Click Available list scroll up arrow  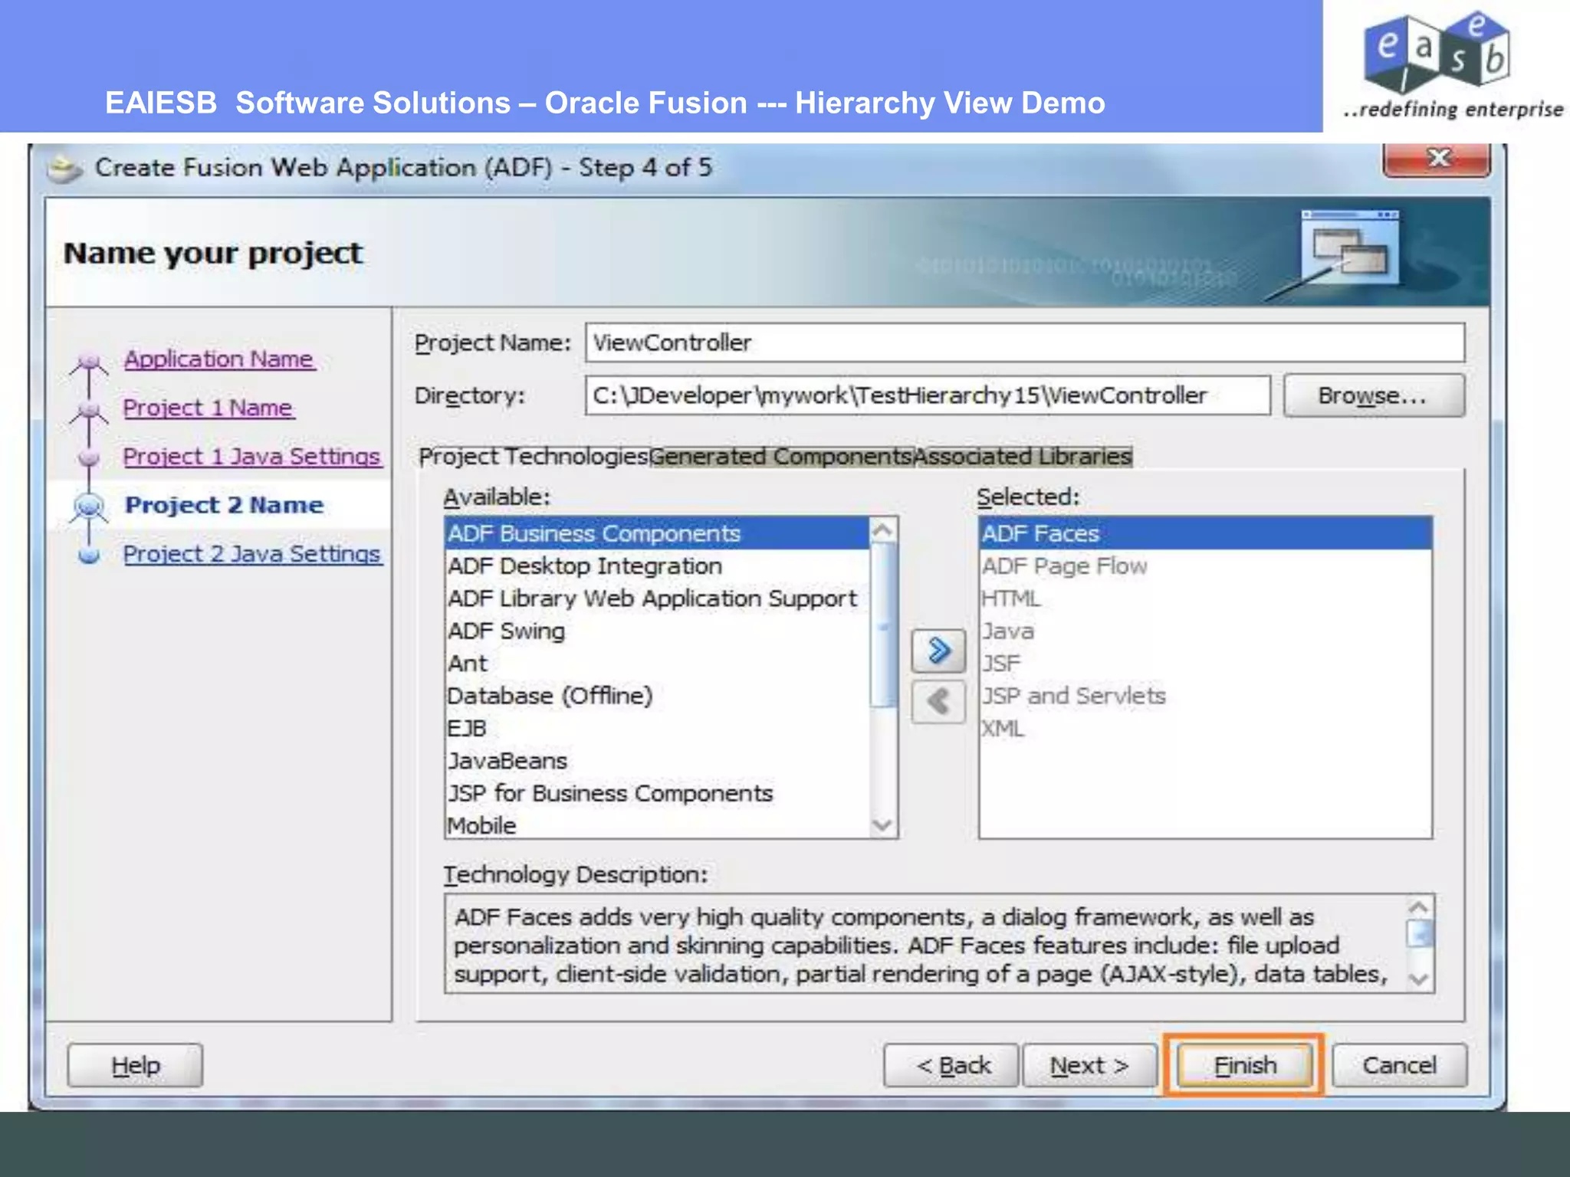(883, 530)
